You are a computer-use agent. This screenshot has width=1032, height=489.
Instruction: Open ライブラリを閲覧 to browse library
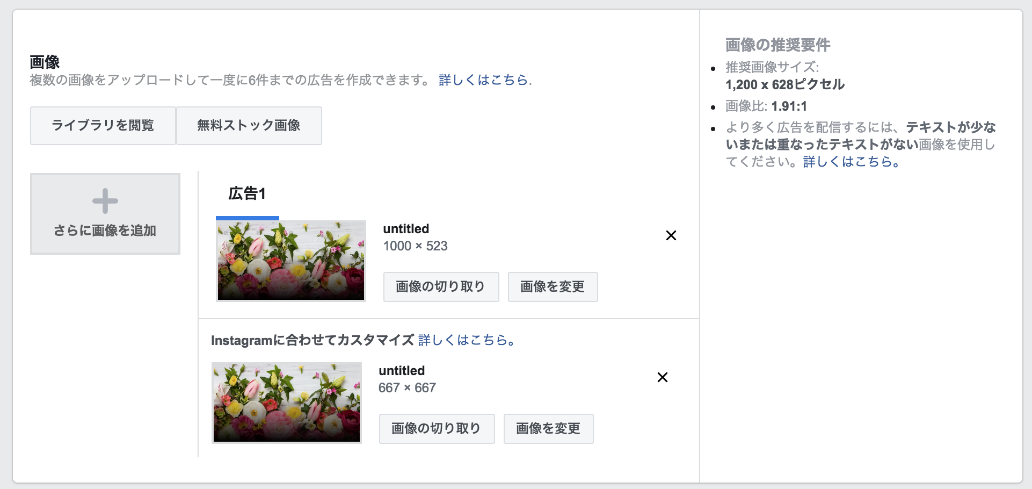coord(103,126)
